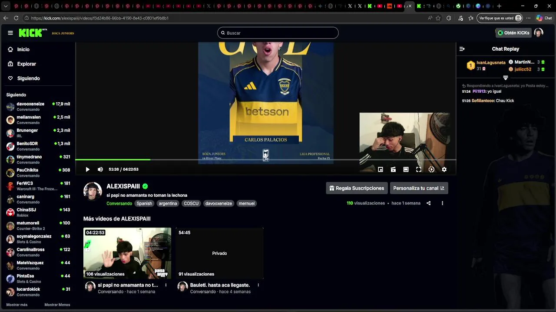Open playback speed control
The width and height of the screenshot is (556, 312).
pos(431,169)
